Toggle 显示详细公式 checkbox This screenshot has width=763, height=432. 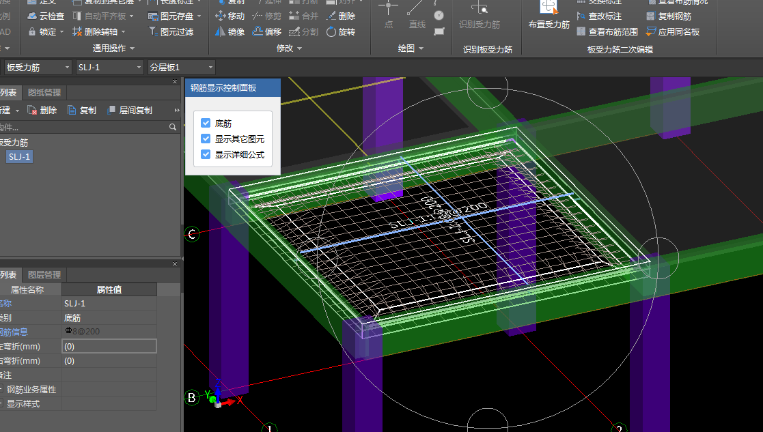point(206,154)
